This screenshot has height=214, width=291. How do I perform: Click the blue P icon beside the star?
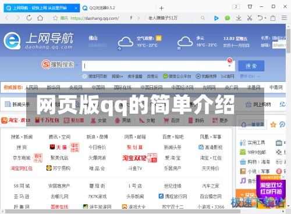click(x=282, y=125)
